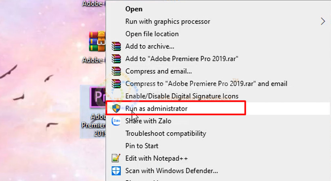331x181 pixels.
Task: Click WinRAR icon next to Compress and email
Action: coord(116,71)
